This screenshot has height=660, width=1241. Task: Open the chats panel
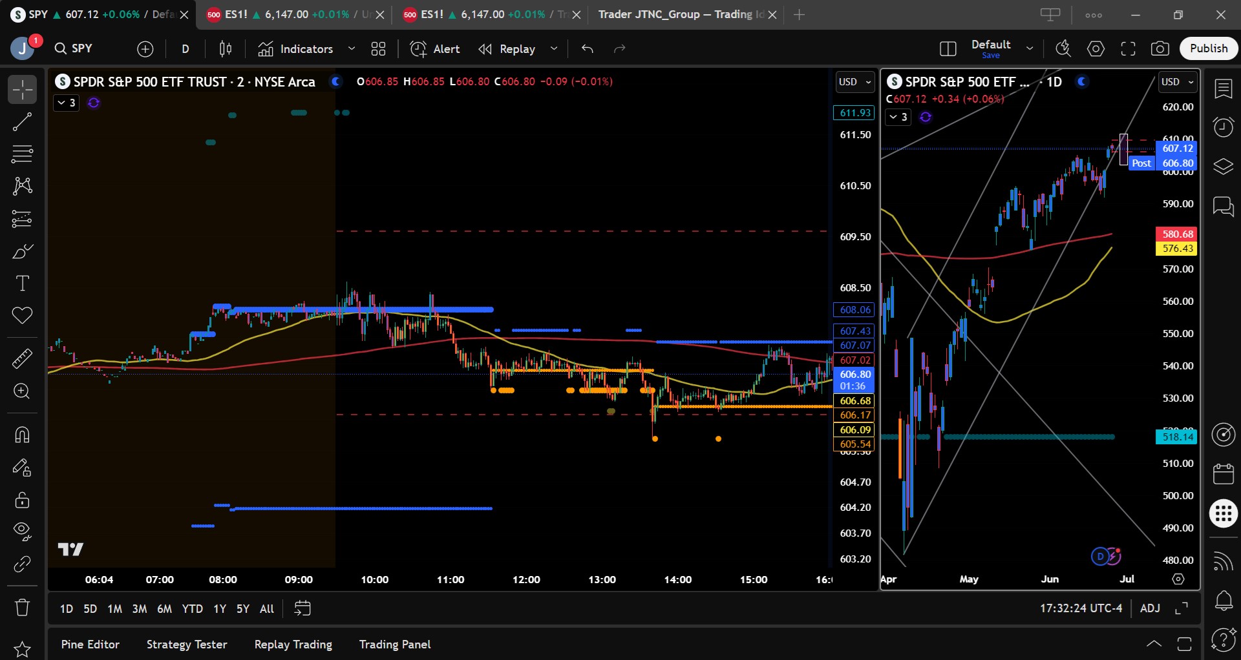click(1223, 207)
